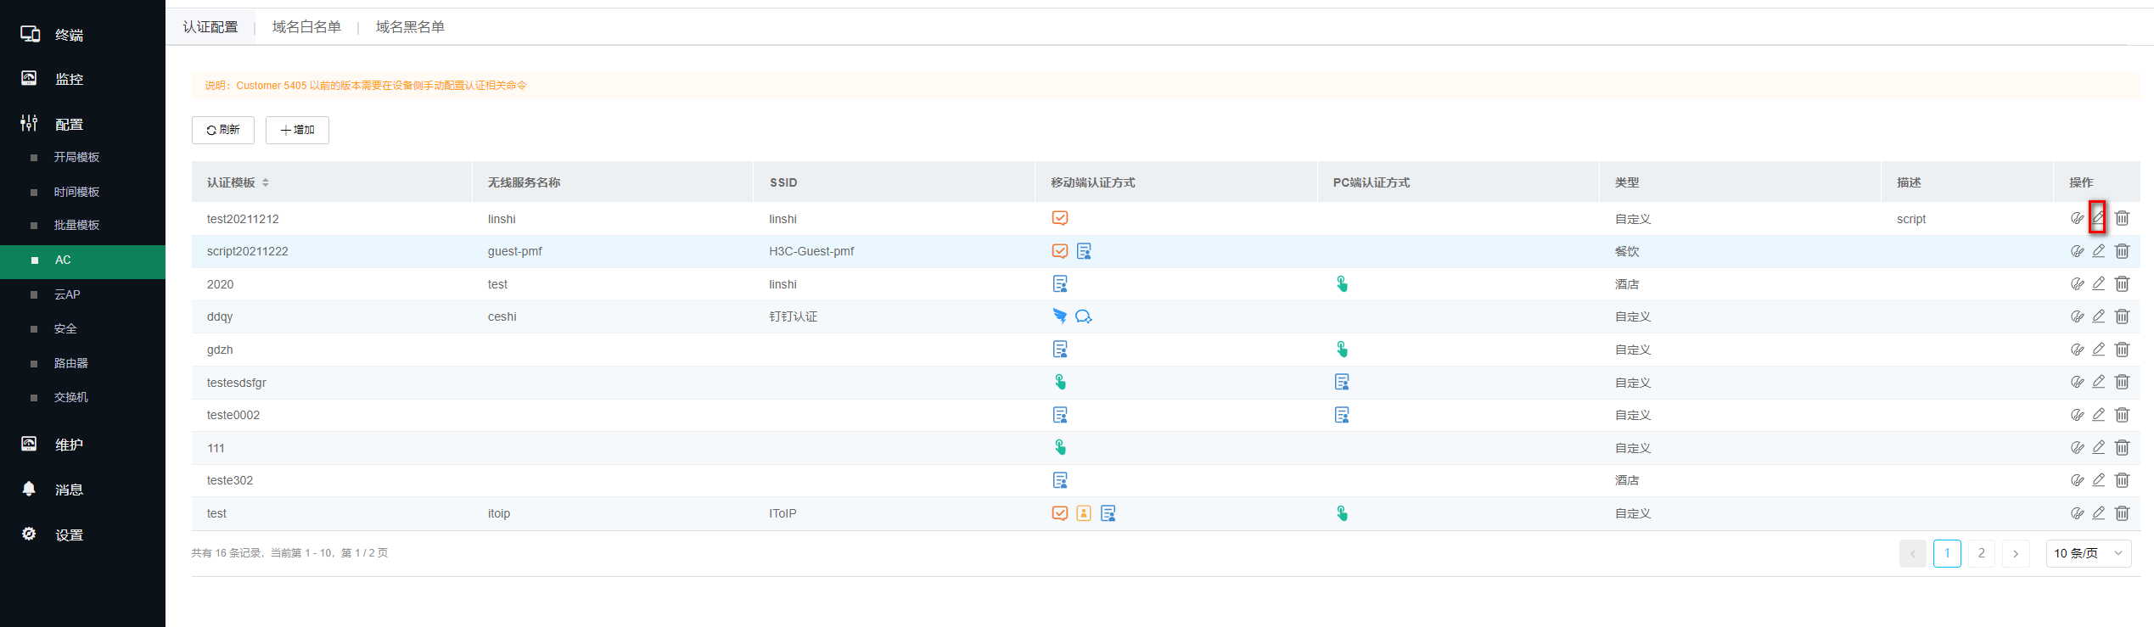Go to page 2 of the list
The width and height of the screenshot is (2154, 627).
click(1981, 553)
